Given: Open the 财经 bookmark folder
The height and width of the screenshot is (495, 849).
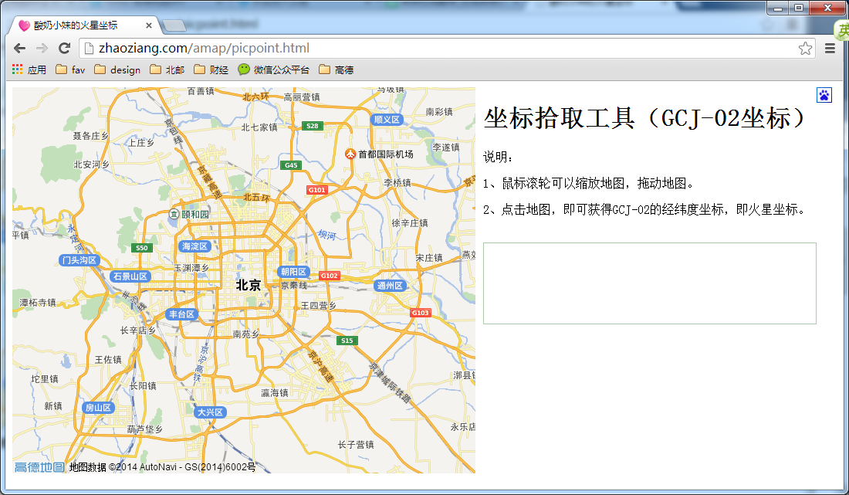Looking at the screenshot, I should point(211,70).
